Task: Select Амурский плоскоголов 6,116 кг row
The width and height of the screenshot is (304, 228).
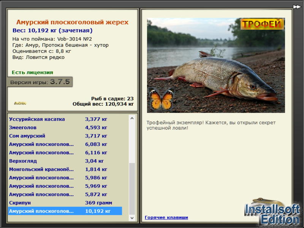Action: pyautogui.click(x=65, y=153)
